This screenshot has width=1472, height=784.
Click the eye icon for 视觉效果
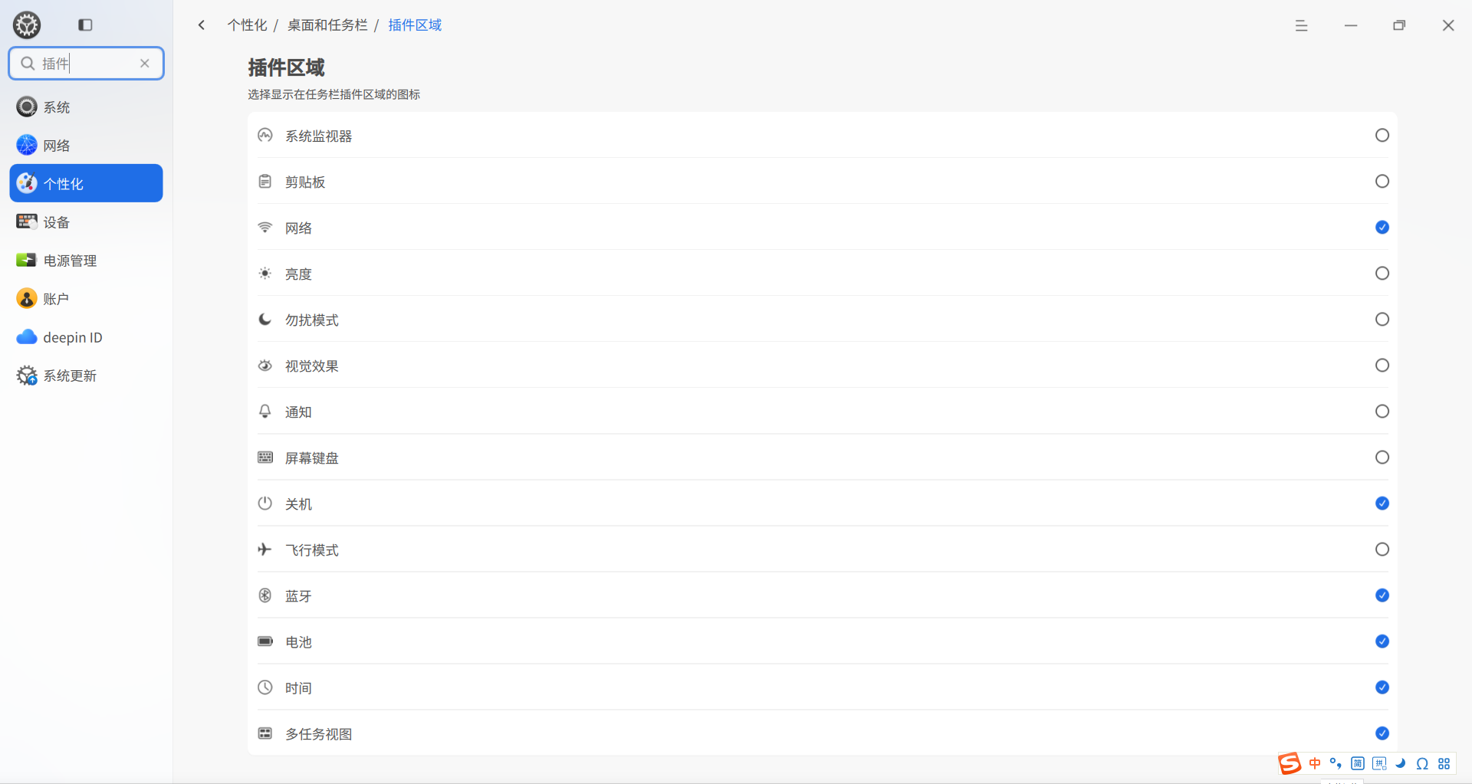click(x=265, y=366)
